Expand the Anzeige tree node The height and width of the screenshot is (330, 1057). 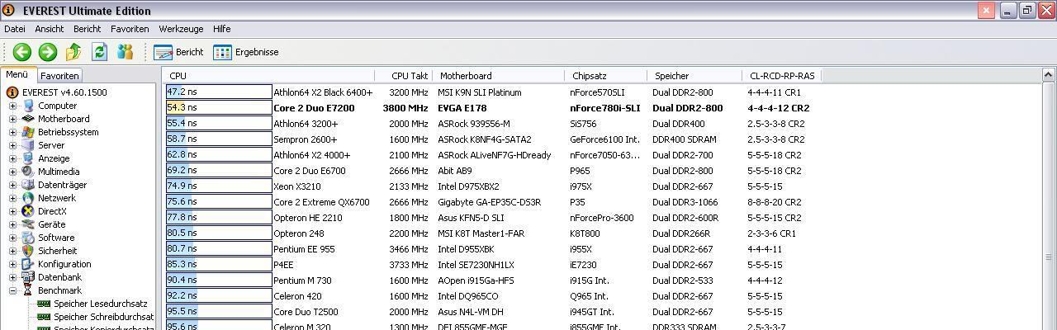click(12, 158)
